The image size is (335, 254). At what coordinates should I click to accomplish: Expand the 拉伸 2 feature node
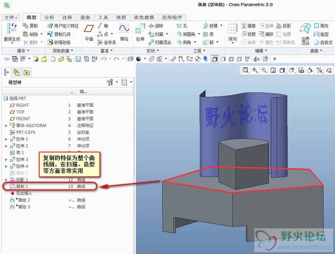pyautogui.click(x=6, y=146)
